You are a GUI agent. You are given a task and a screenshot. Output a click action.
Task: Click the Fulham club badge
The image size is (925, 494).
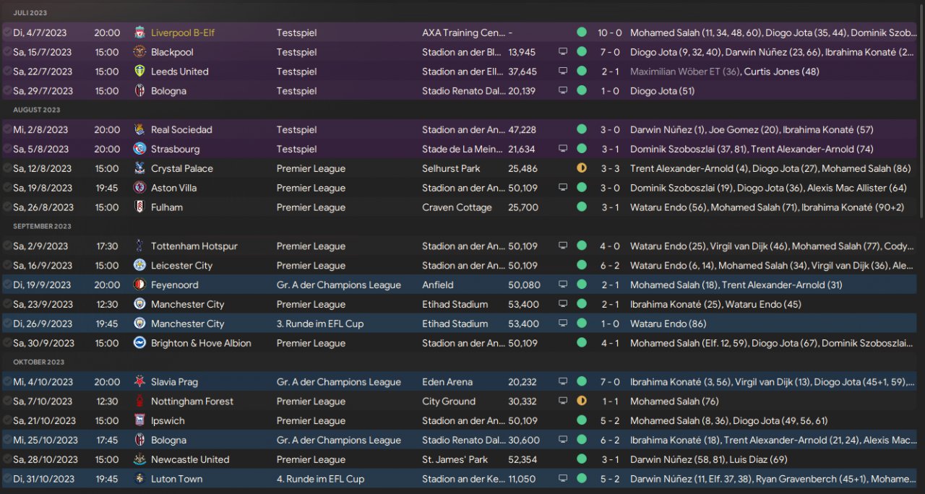pyautogui.click(x=139, y=207)
